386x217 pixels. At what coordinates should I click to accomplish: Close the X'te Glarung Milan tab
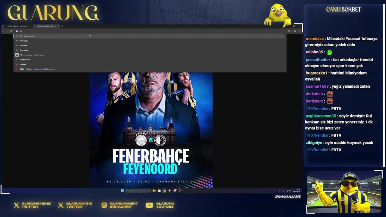pos(30,26)
